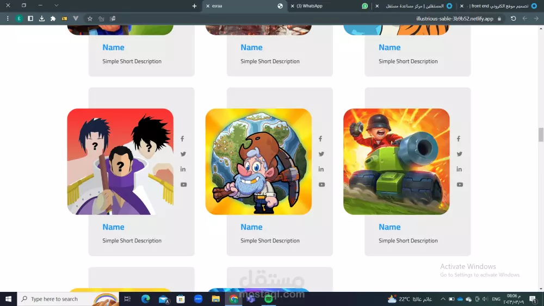Image resolution: width=544 pixels, height=306 pixels.
Task: Open Chrome three-dot menu
Action: click(x=7, y=18)
